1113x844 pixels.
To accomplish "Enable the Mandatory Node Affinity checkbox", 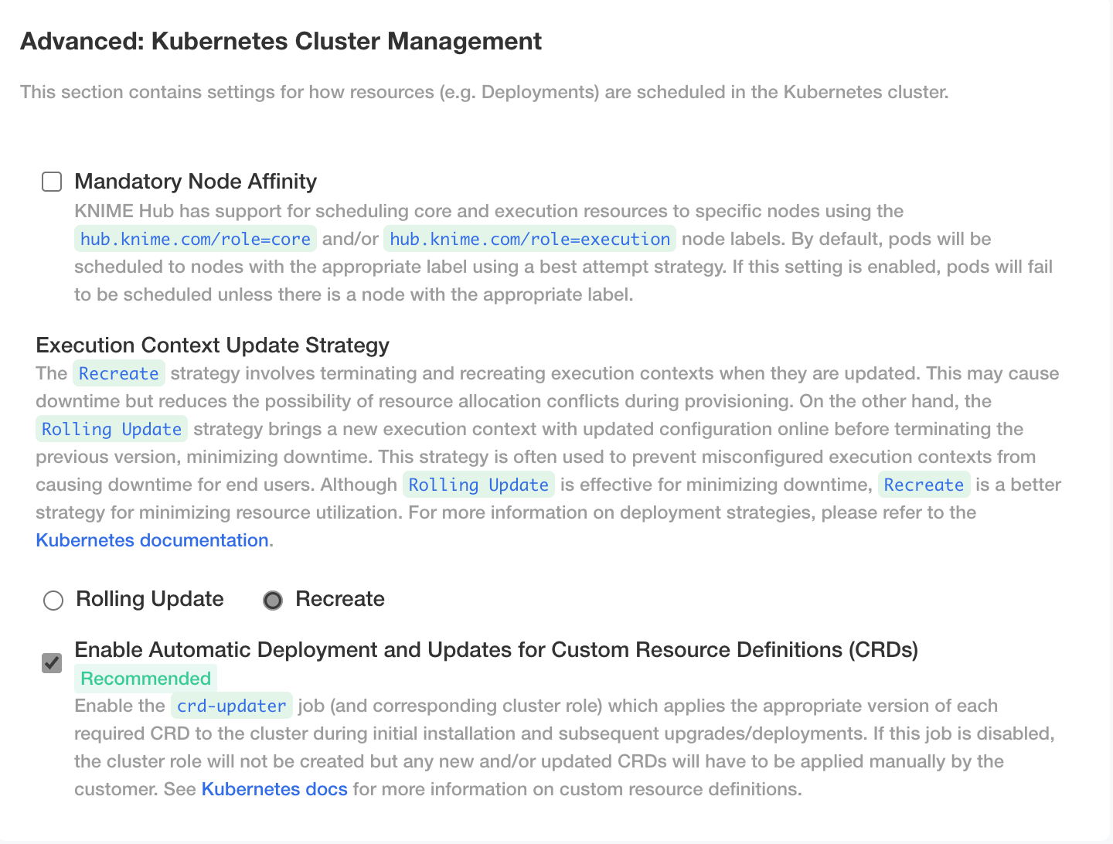I will (x=52, y=182).
